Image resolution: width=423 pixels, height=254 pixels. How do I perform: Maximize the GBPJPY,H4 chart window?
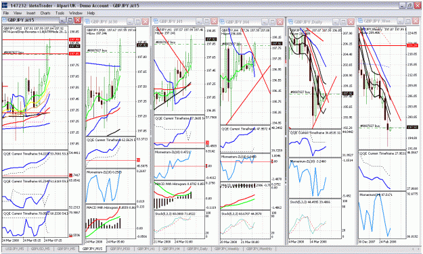[273, 22]
